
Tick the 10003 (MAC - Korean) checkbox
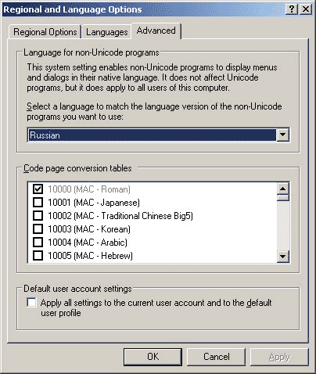tap(38, 228)
